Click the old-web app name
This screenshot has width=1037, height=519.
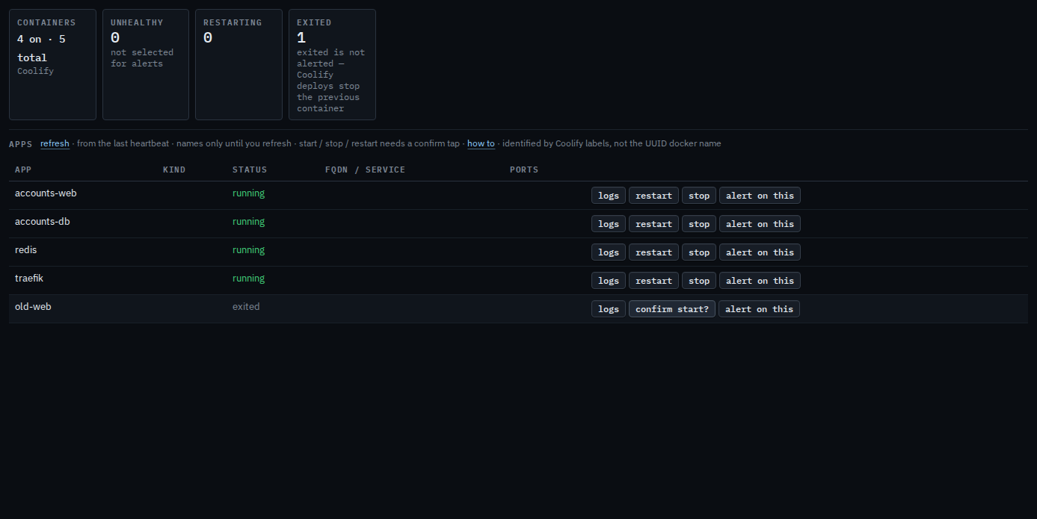pyautogui.click(x=33, y=307)
